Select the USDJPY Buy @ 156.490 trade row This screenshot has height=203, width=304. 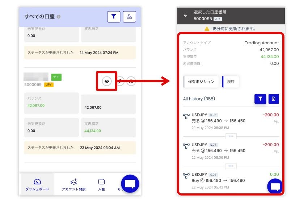(231, 181)
